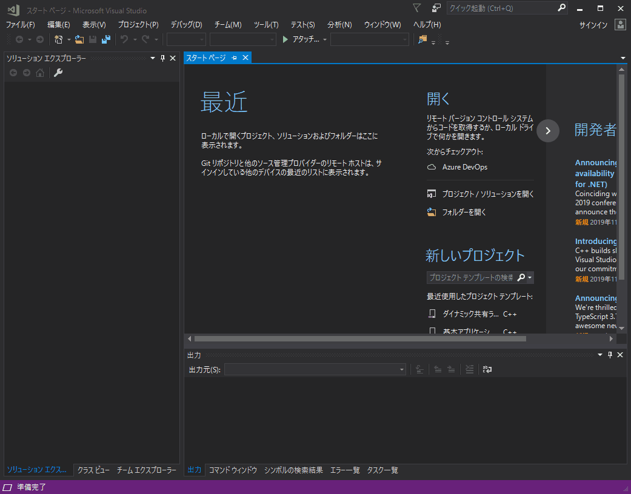Switch to the チーム エクスプローラー tab
This screenshot has height=494, width=631.
point(147,470)
